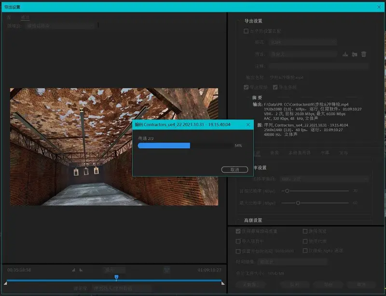Click the metadata button at the bottom
The height and width of the screenshot is (296, 386).
[250, 284]
